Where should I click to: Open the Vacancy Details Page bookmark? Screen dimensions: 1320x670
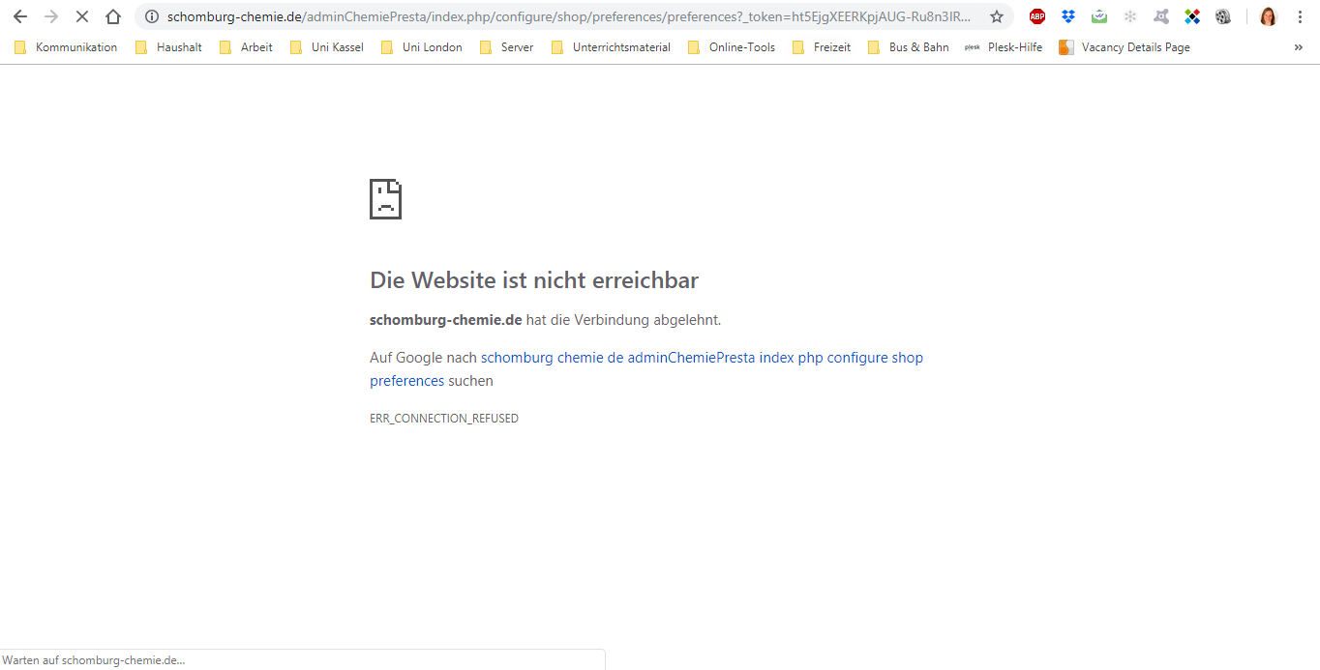click(1125, 47)
